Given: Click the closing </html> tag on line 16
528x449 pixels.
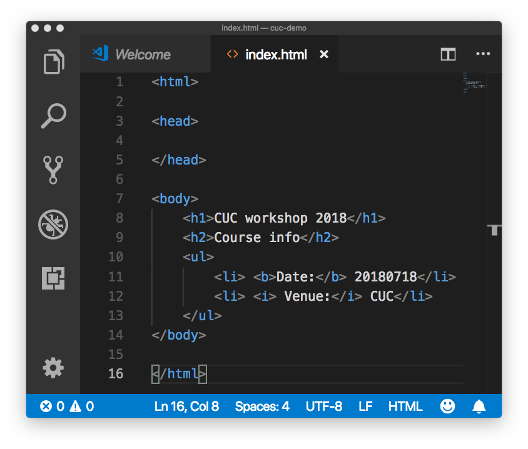Looking at the screenshot, I should (x=179, y=374).
